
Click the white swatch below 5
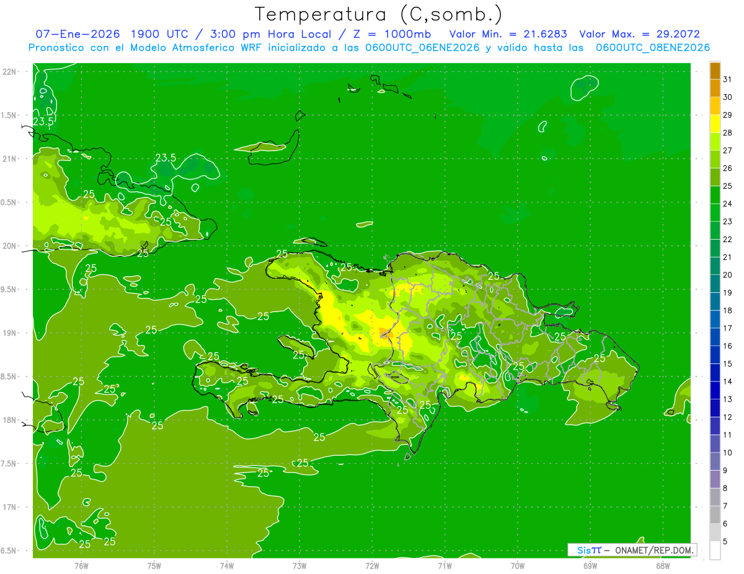[x=715, y=550]
